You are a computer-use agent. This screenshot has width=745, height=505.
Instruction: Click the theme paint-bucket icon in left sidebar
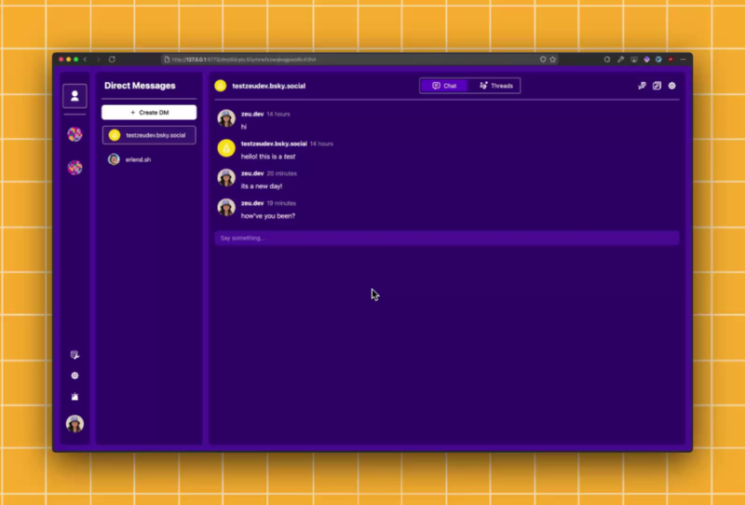(74, 397)
